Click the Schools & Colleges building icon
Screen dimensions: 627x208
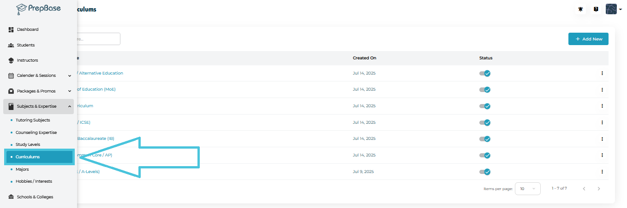[11, 197]
